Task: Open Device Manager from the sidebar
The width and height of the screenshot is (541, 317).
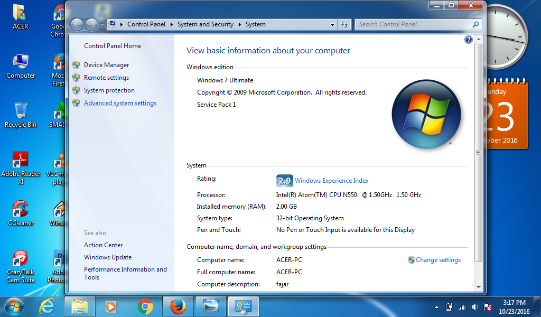Action: tap(106, 65)
